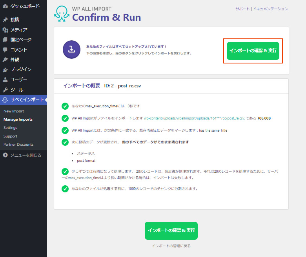Click the ダッシュボード dashboard icon
The width and height of the screenshot is (306, 257).
click(5, 6)
